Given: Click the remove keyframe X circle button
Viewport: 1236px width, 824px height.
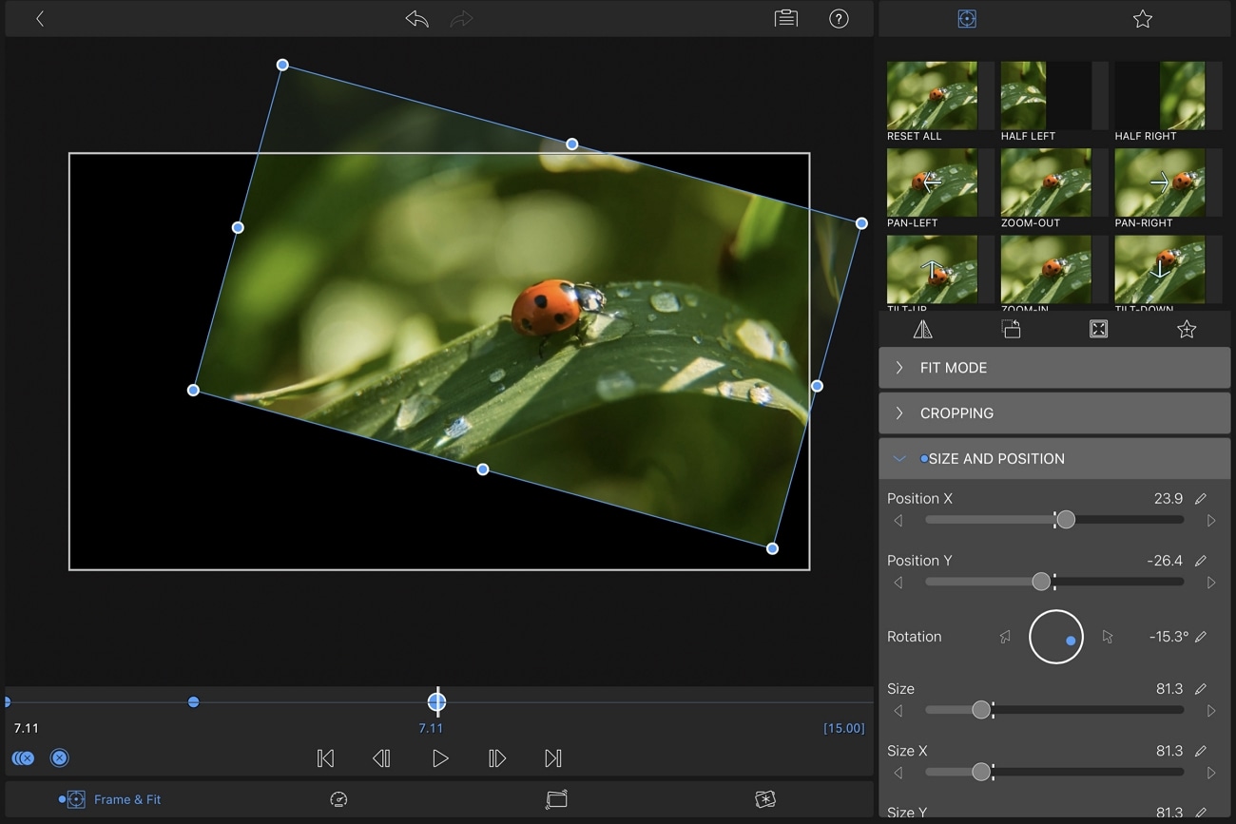Looking at the screenshot, I should 59,757.
